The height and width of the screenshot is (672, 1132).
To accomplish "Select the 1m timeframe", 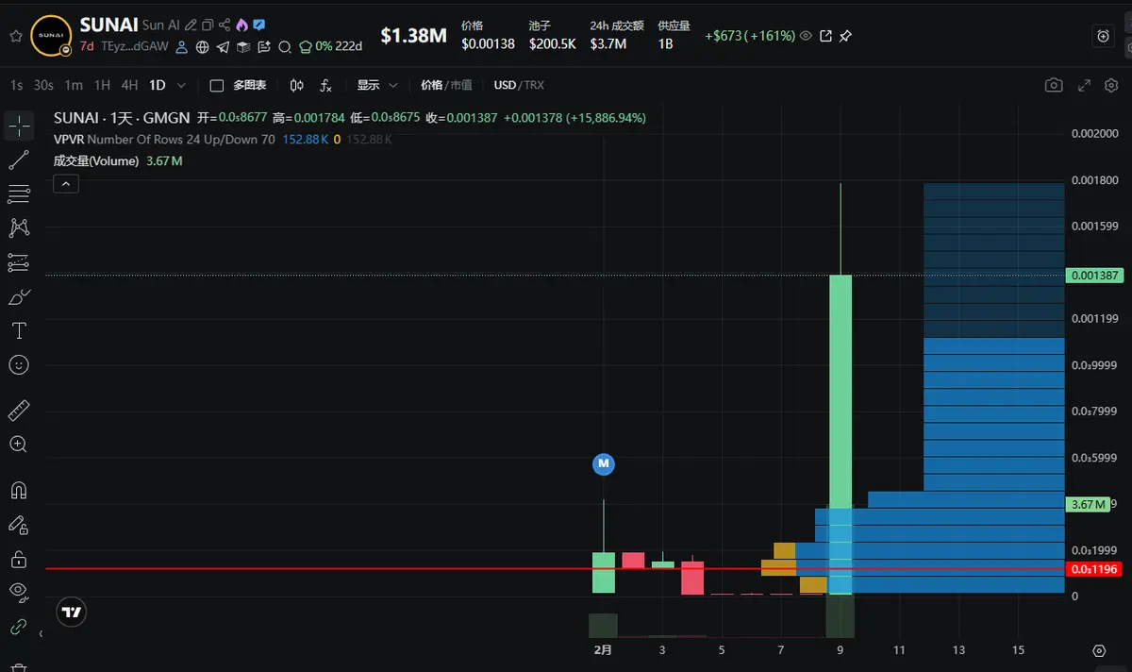I will (74, 85).
